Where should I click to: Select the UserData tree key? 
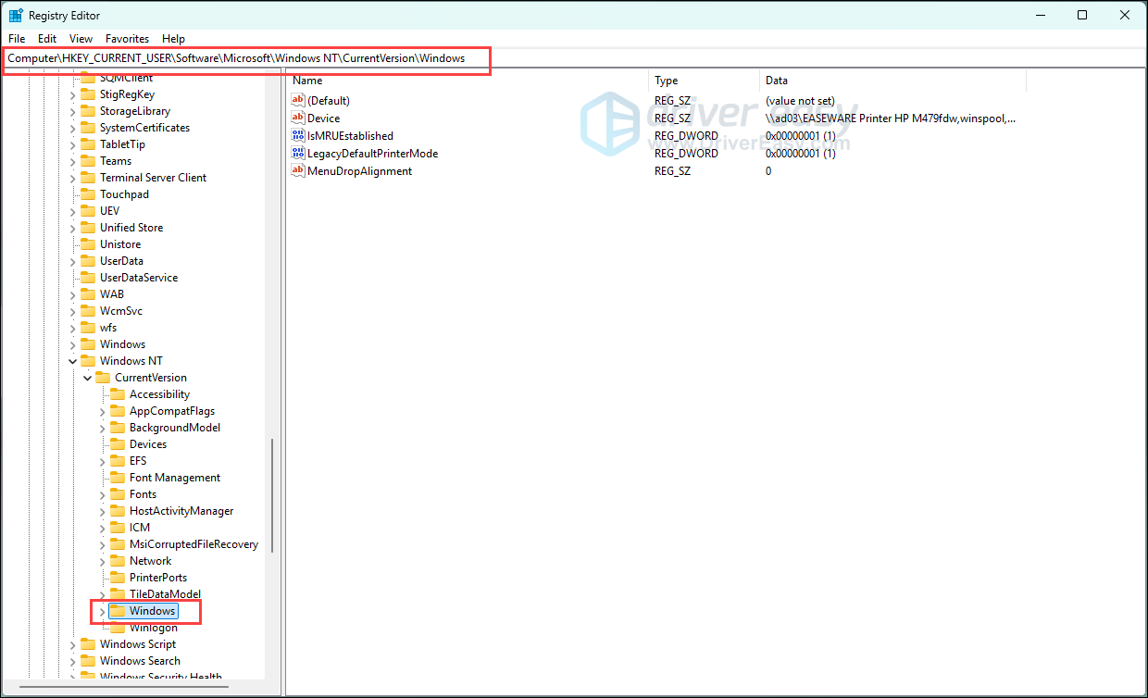click(121, 261)
